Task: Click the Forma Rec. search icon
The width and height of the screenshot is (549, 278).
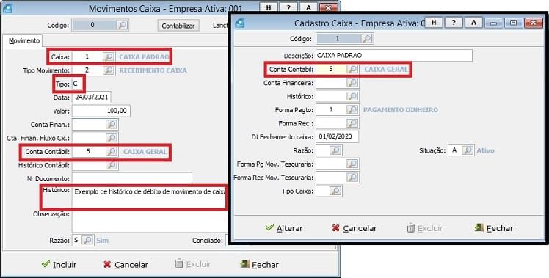Action: point(352,123)
